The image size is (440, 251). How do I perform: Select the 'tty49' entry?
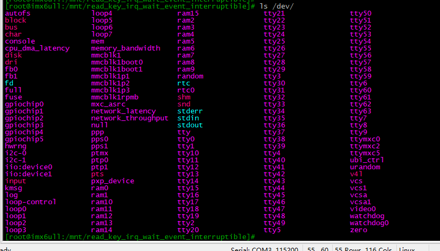(274, 223)
